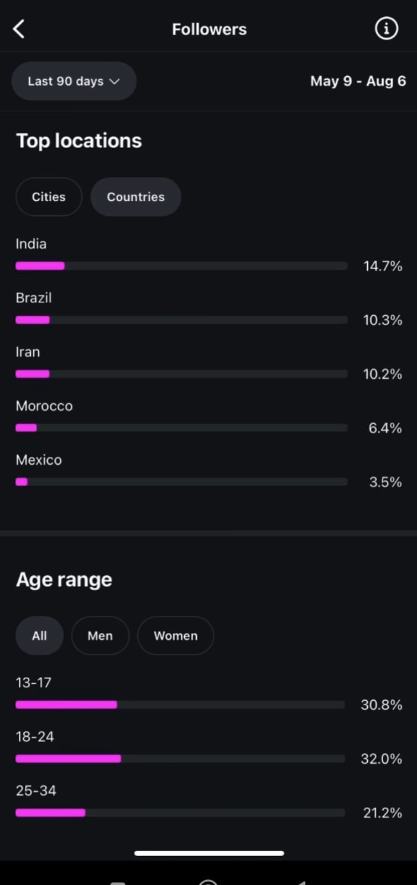The width and height of the screenshot is (417, 885).
Task: Tap the Iran location label
Action: [x=28, y=352]
